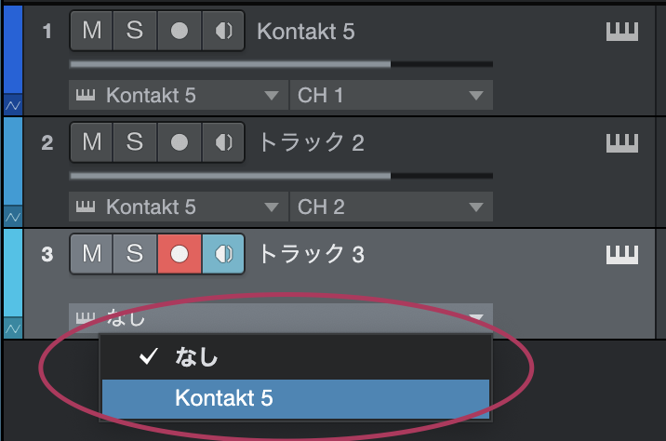Turn off monitor on トラック 3

pyautogui.click(x=223, y=253)
